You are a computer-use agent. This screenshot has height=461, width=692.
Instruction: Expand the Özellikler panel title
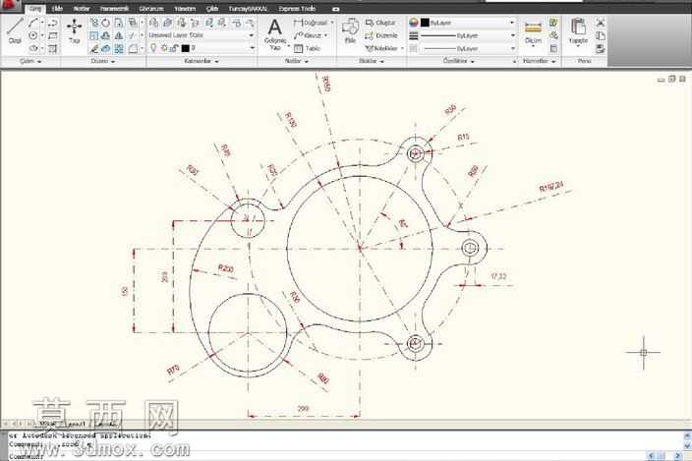[458, 61]
